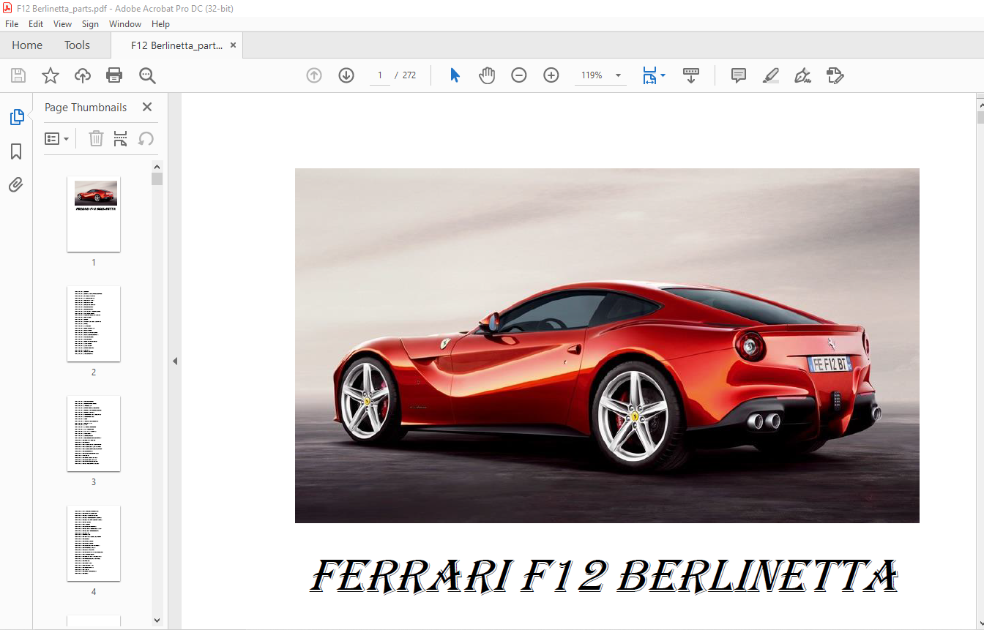Click the total page count 272 text
Viewport: 984px width, 630px height.
coord(409,75)
